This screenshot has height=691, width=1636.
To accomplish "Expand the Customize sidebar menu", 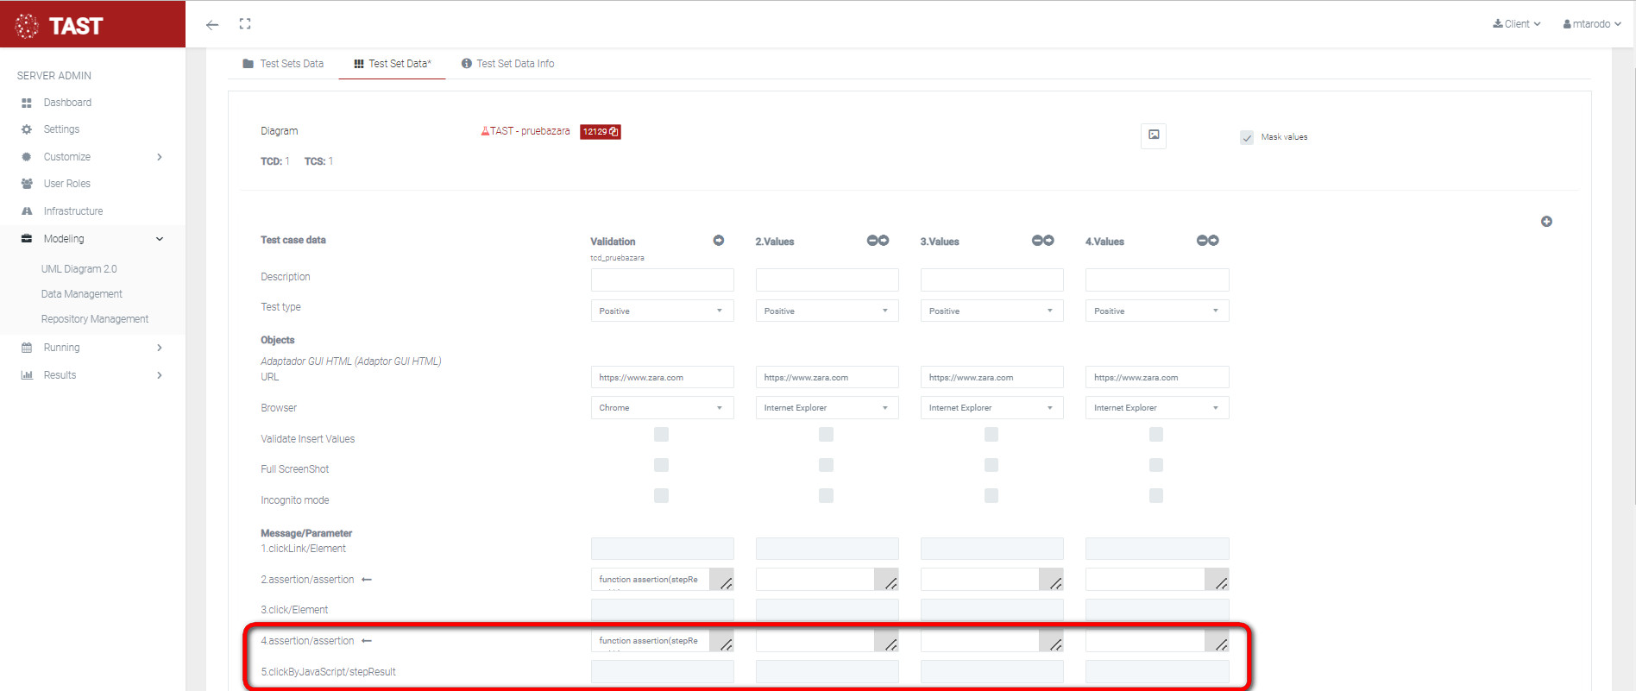I will tap(92, 157).
